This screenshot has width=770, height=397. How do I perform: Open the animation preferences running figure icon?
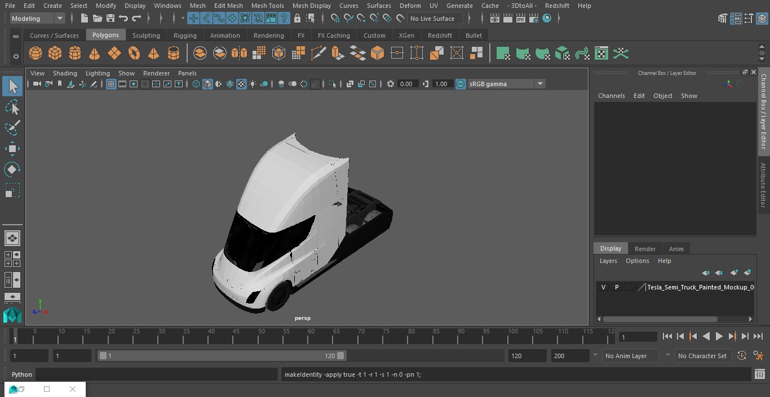coord(758,356)
